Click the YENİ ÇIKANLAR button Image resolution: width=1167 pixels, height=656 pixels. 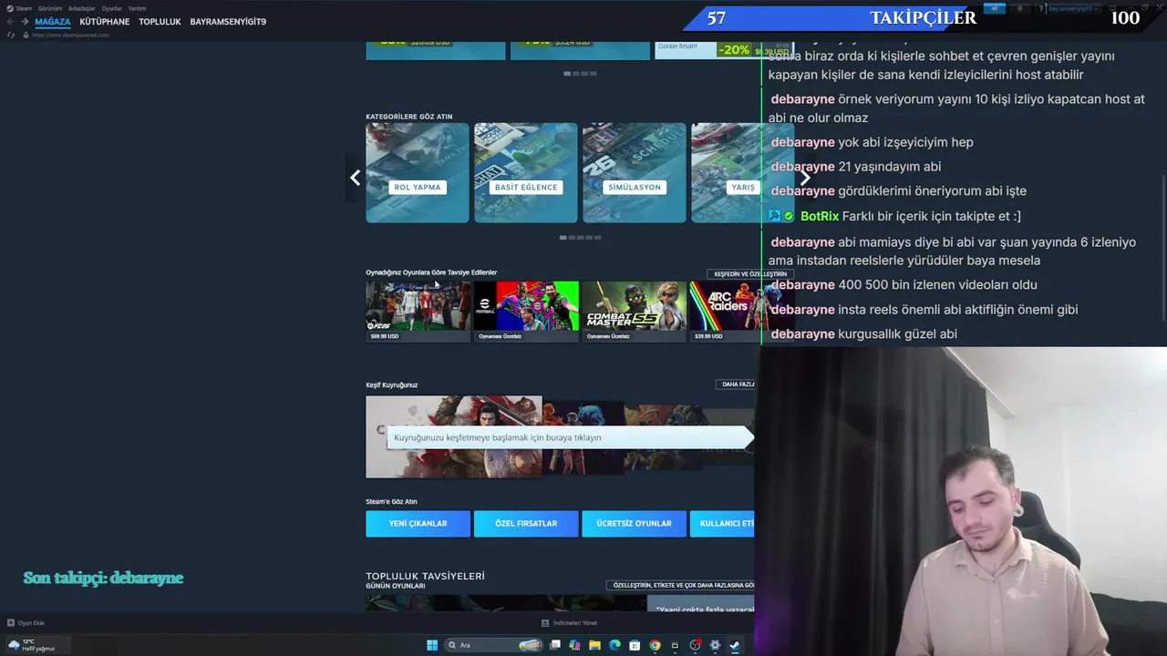click(418, 524)
